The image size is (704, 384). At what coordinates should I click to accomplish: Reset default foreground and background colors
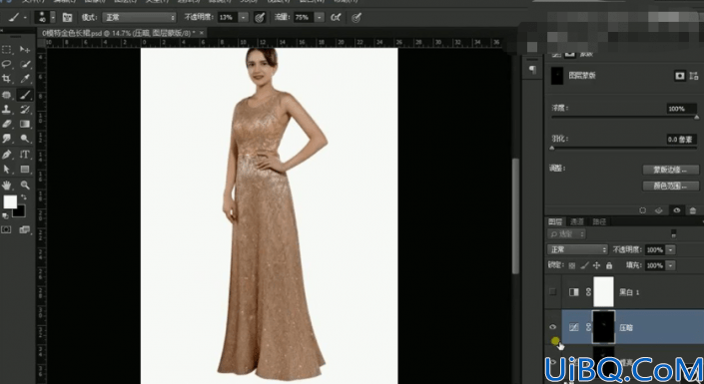pos(5,216)
